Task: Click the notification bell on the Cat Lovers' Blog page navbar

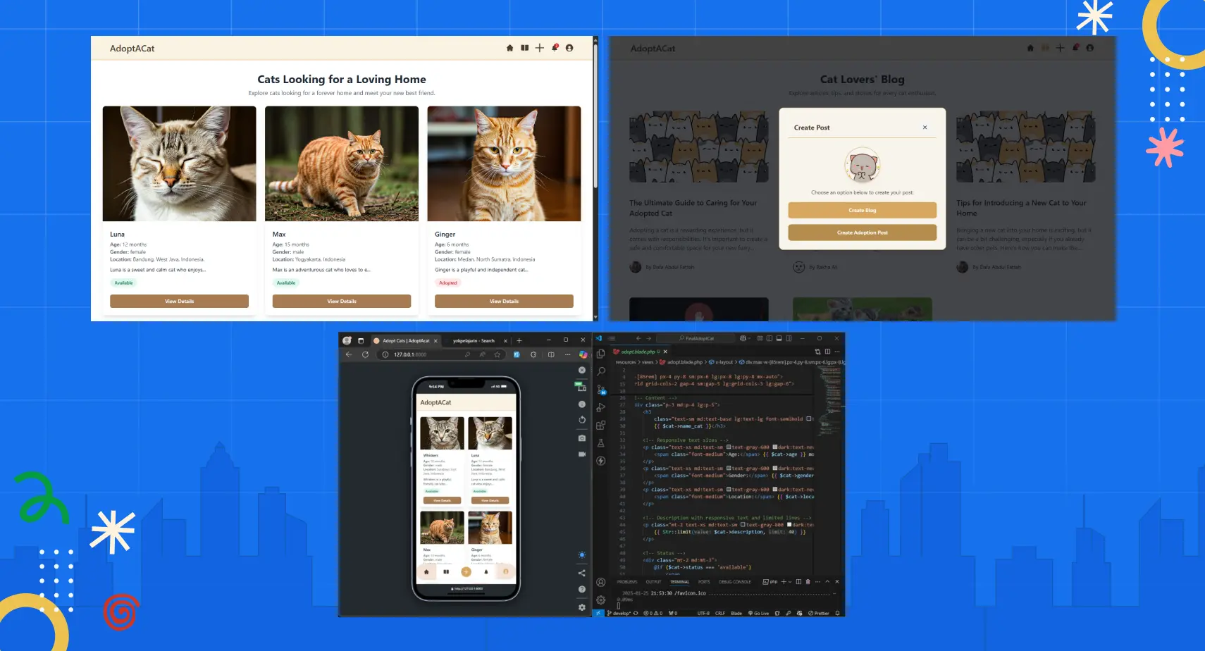Action: 1075,48
